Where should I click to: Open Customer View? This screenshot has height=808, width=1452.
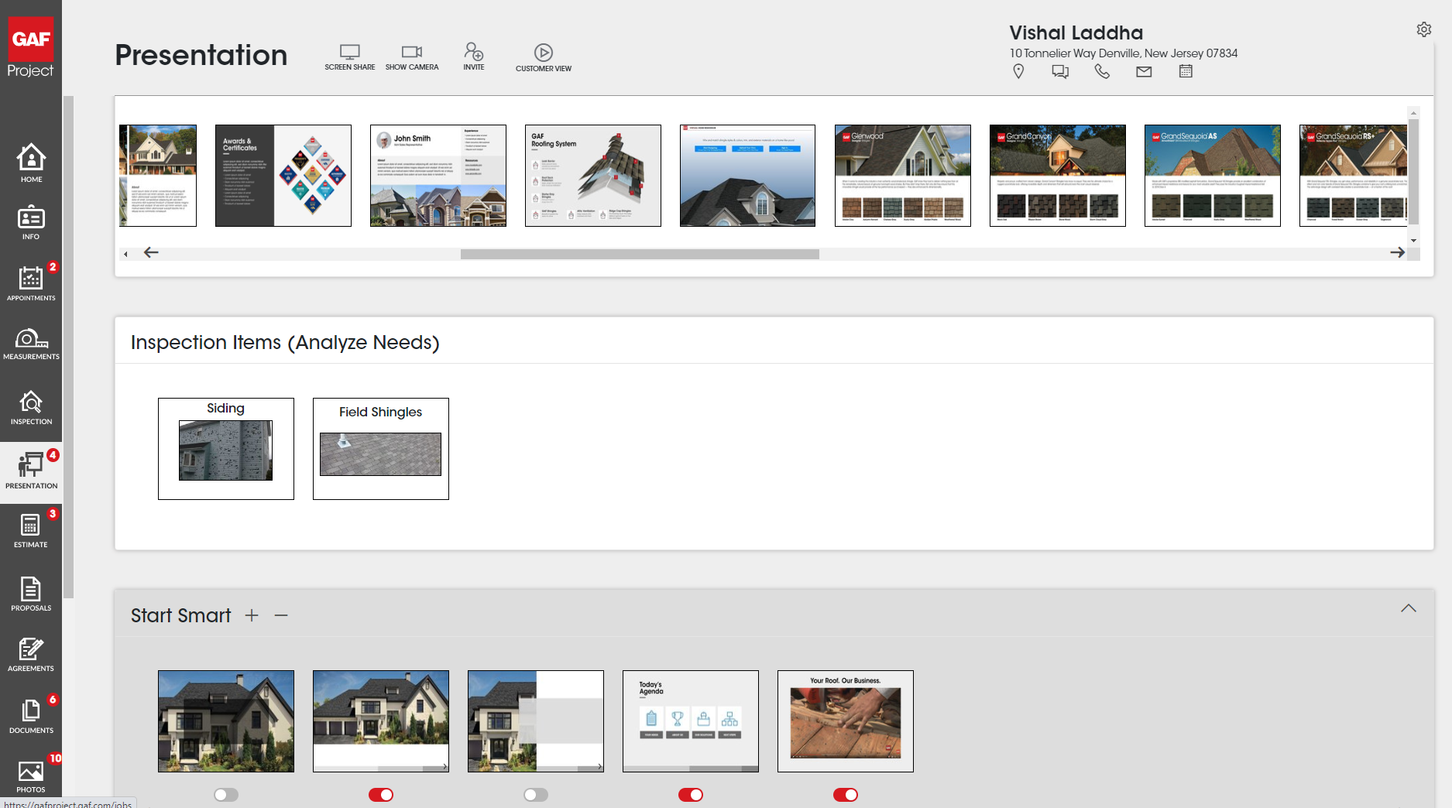(x=544, y=58)
